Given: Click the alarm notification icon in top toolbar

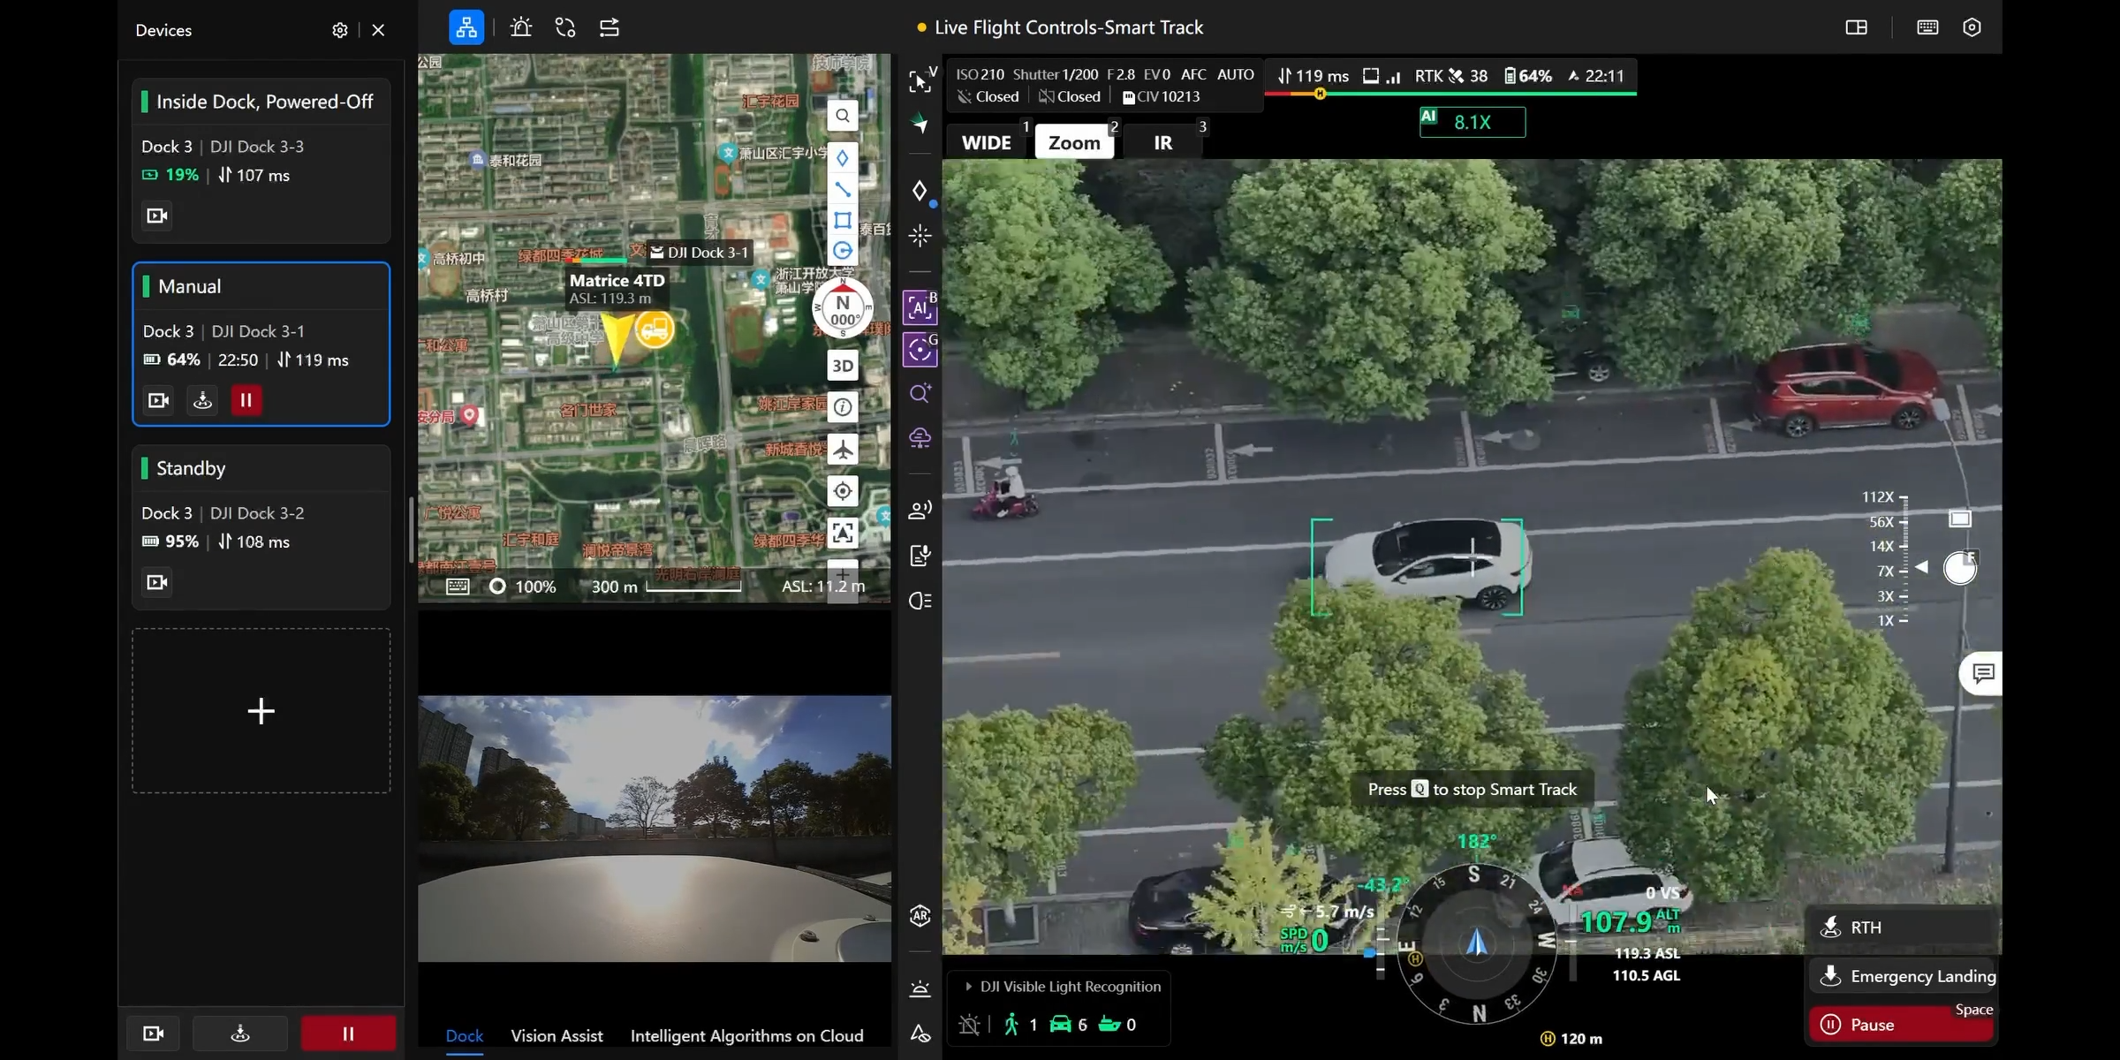Looking at the screenshot, I should click(x=520, y=26).
